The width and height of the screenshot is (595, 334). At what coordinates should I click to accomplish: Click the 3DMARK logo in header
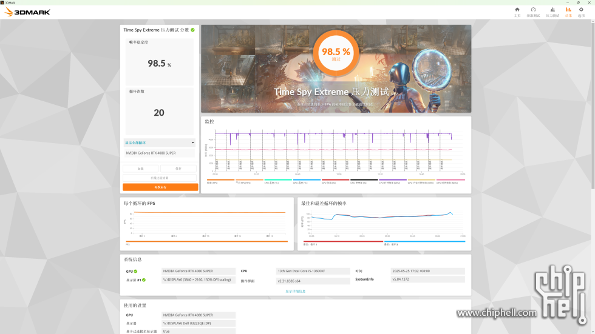click(x=27, y=12)
